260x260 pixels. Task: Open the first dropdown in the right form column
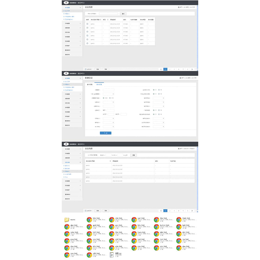tap(159, 98)
